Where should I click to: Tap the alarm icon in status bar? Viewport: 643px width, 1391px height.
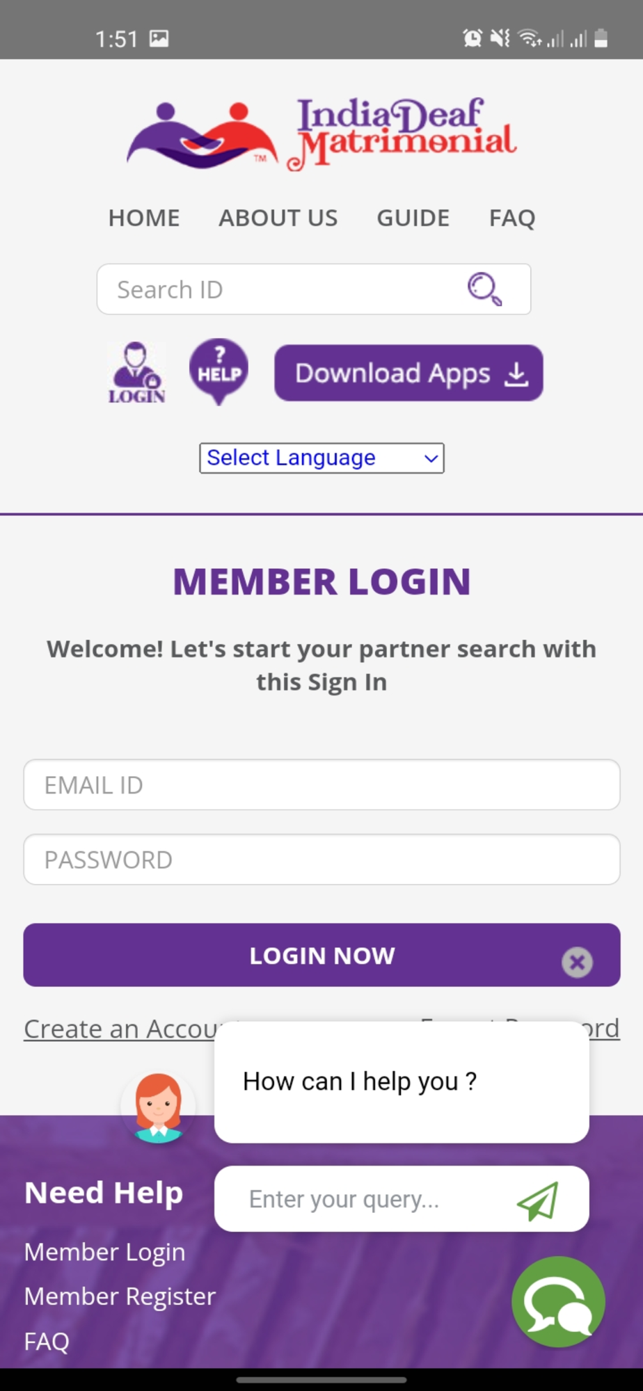pos(473,38)
